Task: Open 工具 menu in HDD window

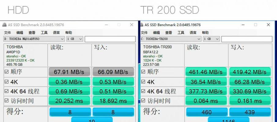Action: (44, 33)
